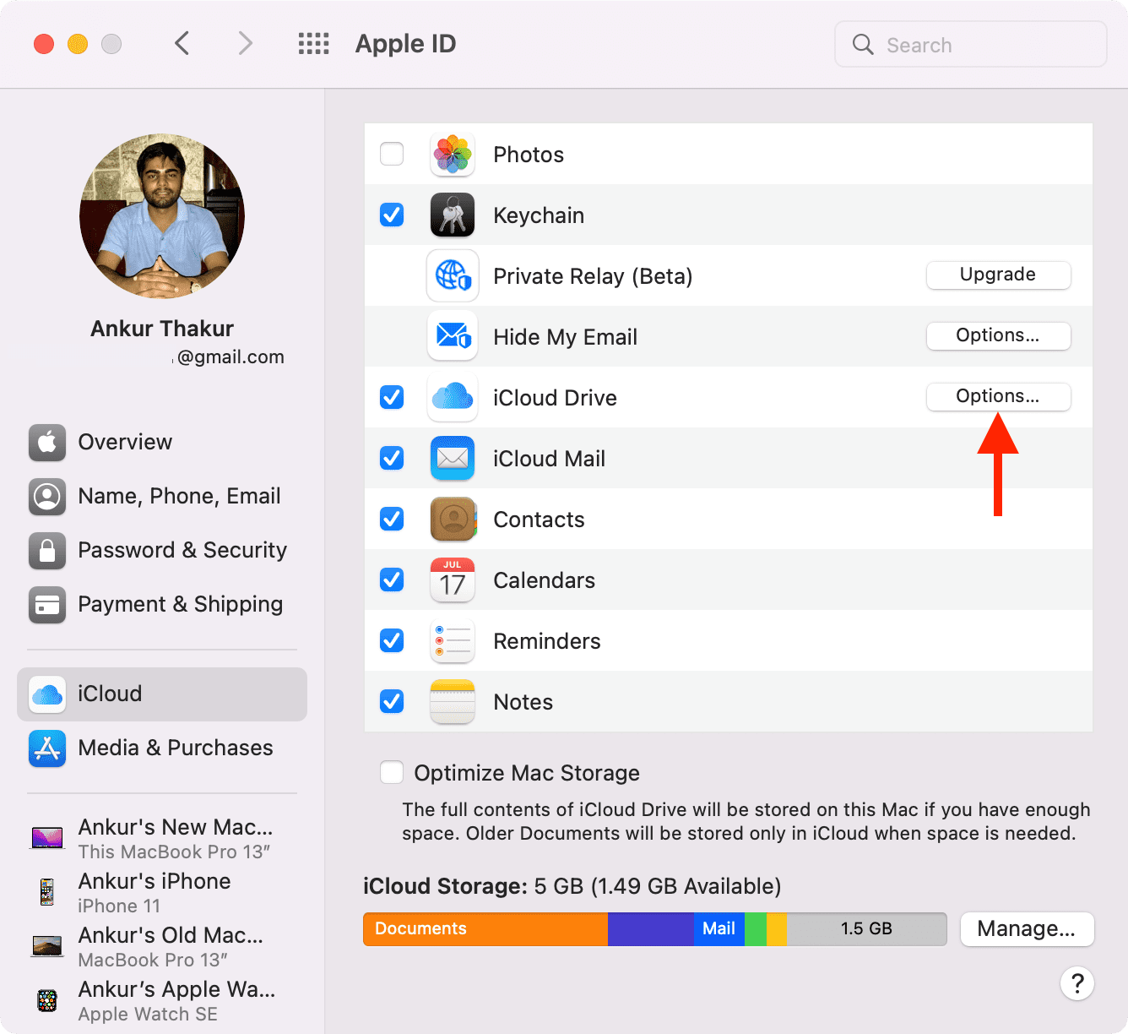This screenshot has width=1128, height=1034.
Task: Disable the iCloud Mail checkbox
Action: pyautogui.click(x=392, y=458)
